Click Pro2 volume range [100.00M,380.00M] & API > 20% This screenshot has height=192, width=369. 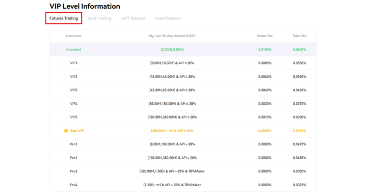172,158
